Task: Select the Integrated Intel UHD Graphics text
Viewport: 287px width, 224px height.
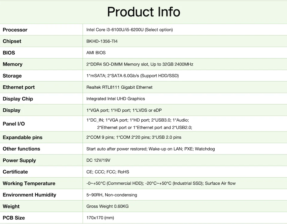Action: tap(115, 99)
